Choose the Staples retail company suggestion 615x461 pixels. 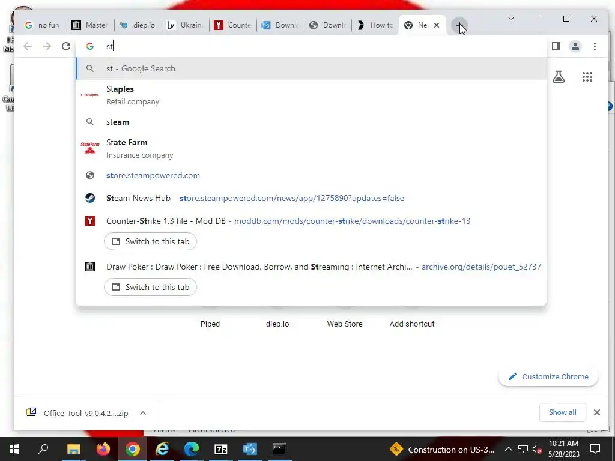(311, 95)
